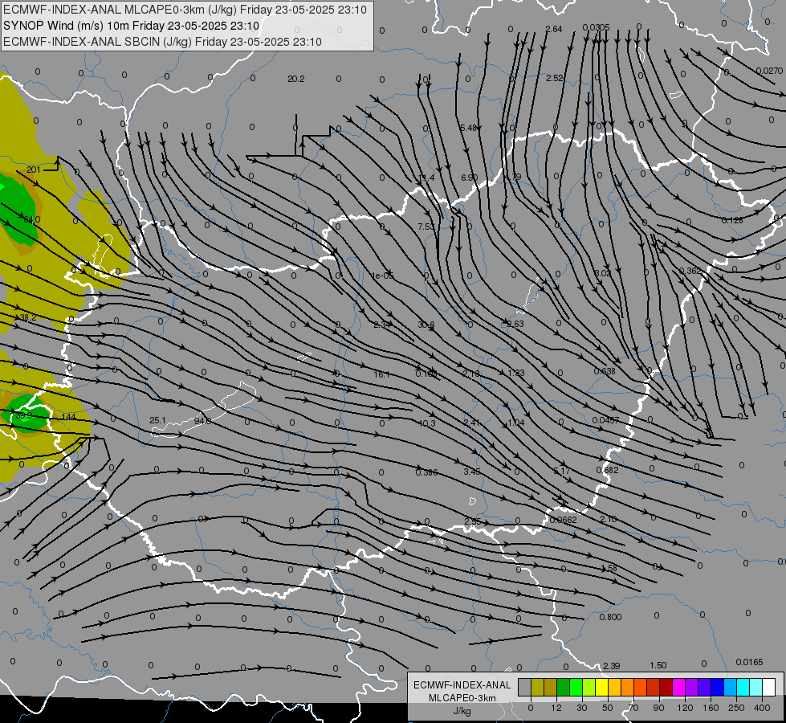Select the map value 0.0662
The width and height of the screenshot is (786, 723).
[x=563, y=520]
